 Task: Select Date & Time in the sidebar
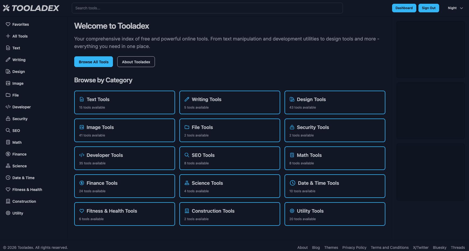tap(23, 178)
